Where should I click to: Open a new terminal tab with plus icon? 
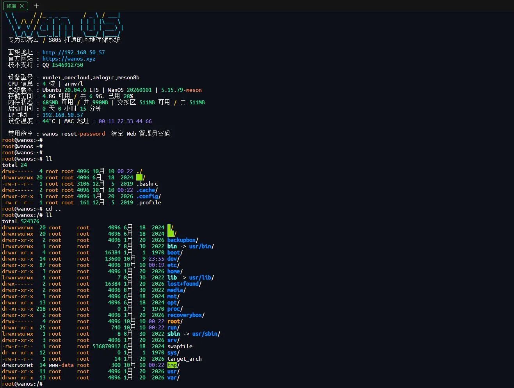click(x=36, y=6)
